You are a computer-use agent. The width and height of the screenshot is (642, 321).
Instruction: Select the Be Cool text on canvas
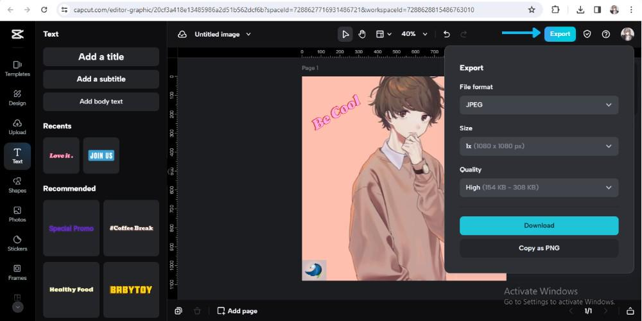coord(336,112)
